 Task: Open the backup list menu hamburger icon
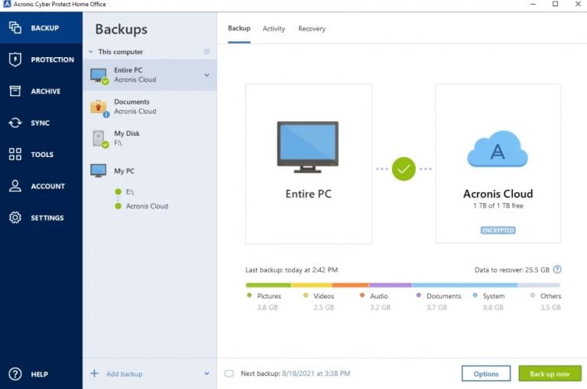tap(206, 52)
